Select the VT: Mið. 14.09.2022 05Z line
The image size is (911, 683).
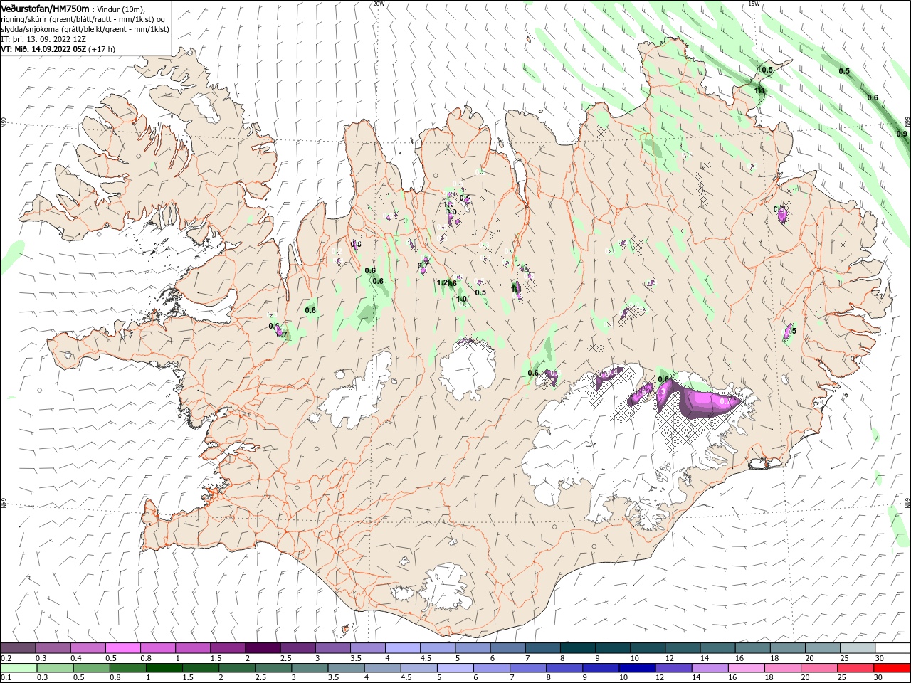tap(58, 49)
